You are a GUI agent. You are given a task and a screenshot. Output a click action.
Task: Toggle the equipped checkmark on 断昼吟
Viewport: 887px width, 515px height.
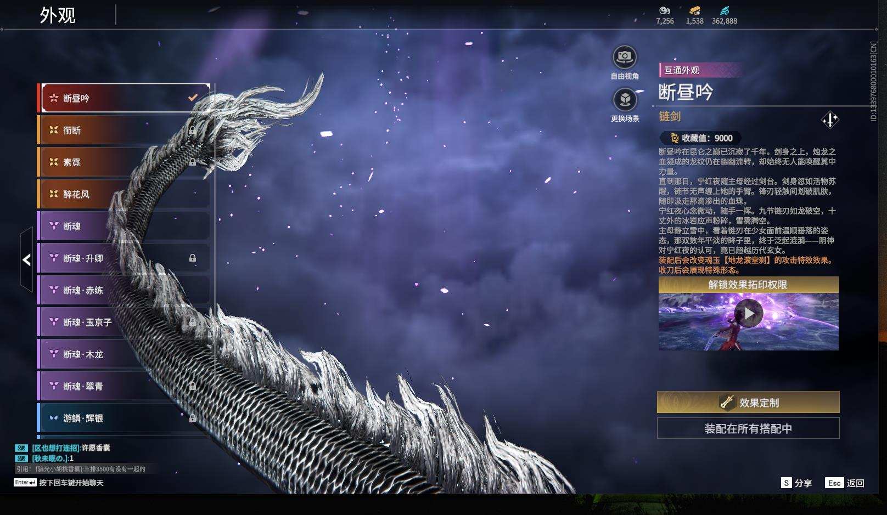click(x=192, y=97)
